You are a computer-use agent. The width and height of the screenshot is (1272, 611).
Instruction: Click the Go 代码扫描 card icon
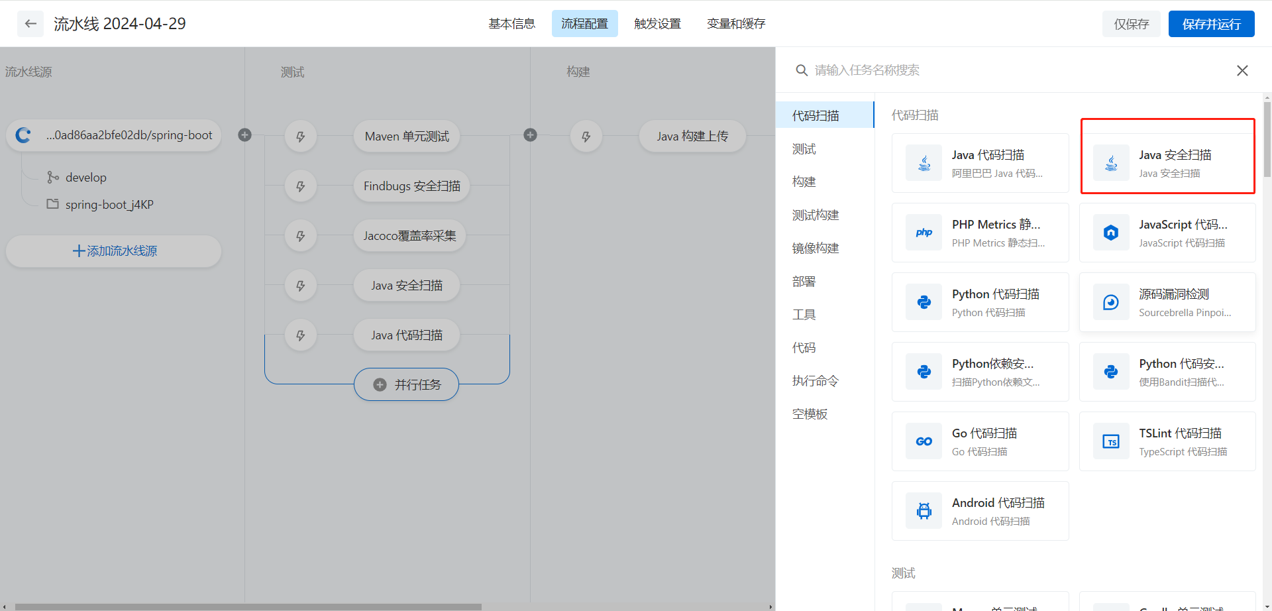point(924,441)
